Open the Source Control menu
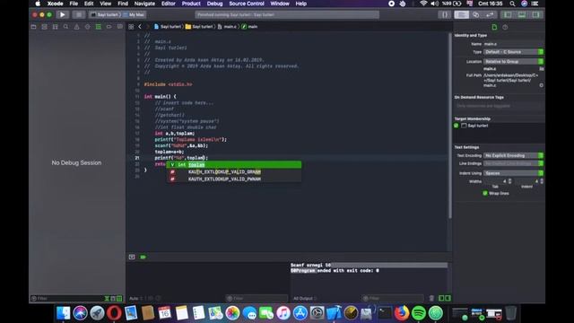The image size is (574, 323). 247,4
